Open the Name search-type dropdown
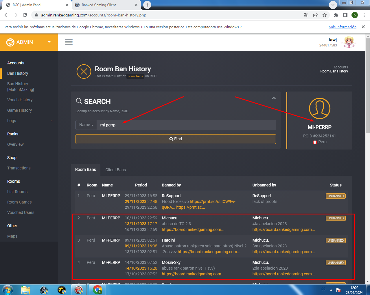 coord(86,125)
